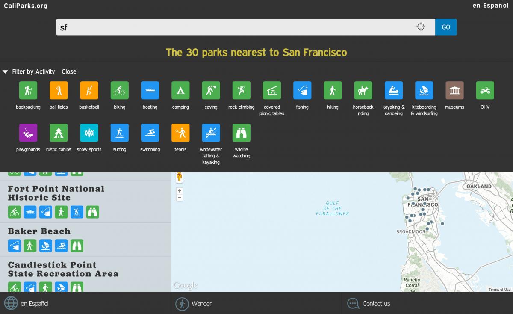The image size is (513, 314).
Task: Filter by rock climbing
Action: pos(242,90)
